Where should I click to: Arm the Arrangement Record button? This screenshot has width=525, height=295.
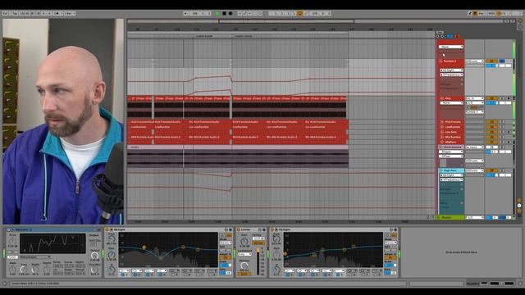pos(231,13)
